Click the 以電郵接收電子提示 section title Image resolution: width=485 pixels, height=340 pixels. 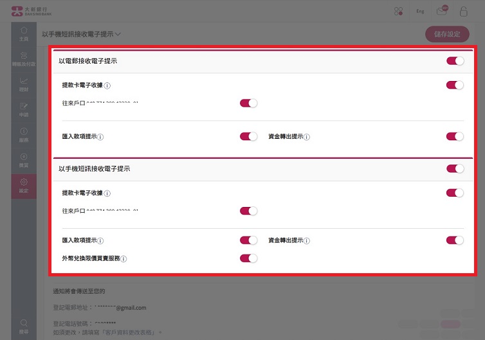88,61
